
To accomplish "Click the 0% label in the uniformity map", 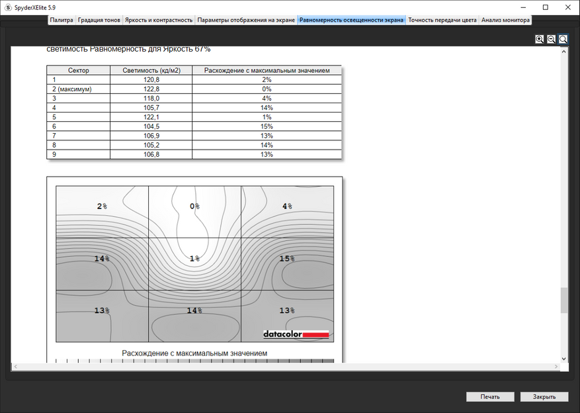I will tap(194, 206).
